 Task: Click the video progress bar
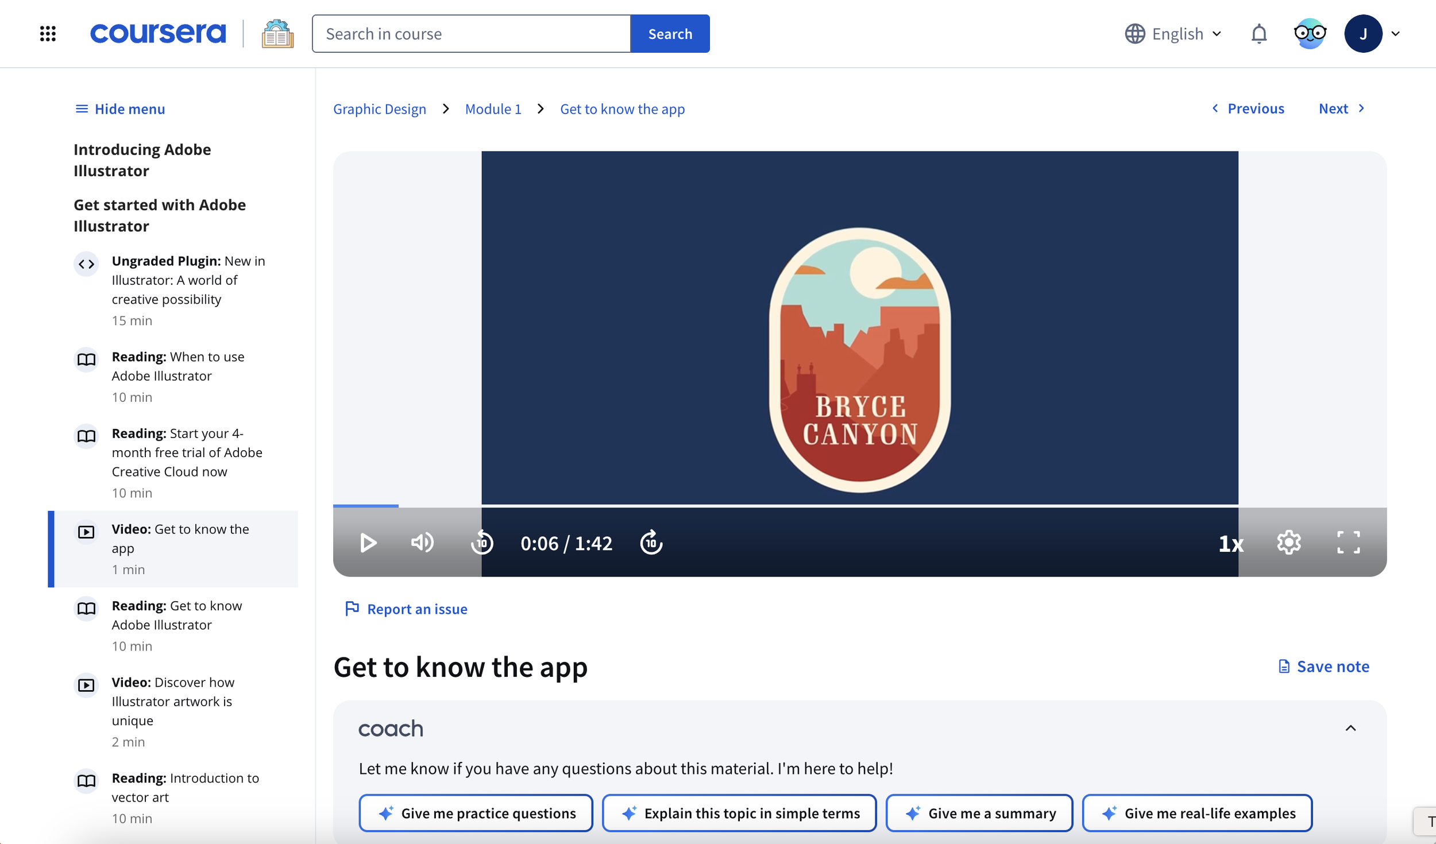coord(859,506)
